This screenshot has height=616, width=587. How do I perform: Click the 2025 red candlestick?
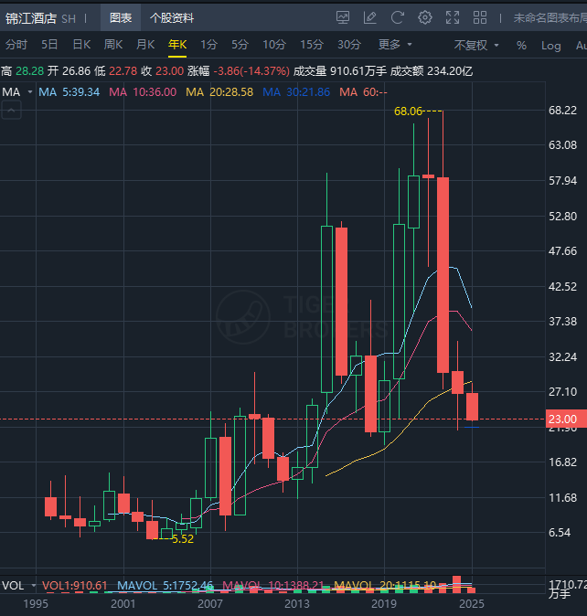click(472, 406)
